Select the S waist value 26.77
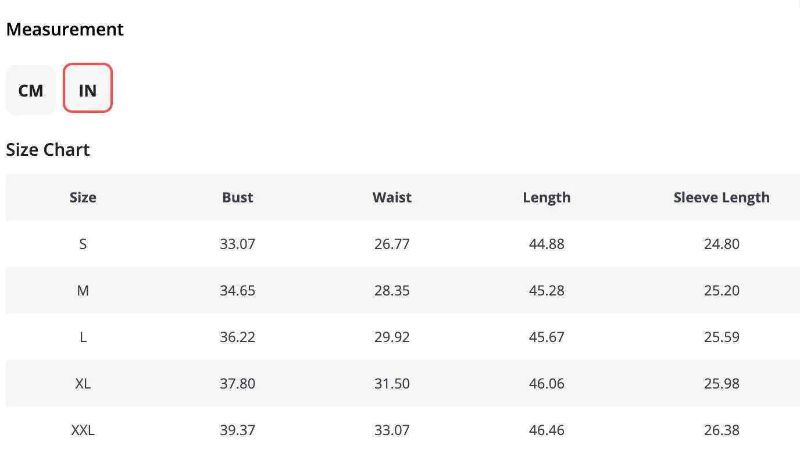800x456 pixels. coord(392,244)
